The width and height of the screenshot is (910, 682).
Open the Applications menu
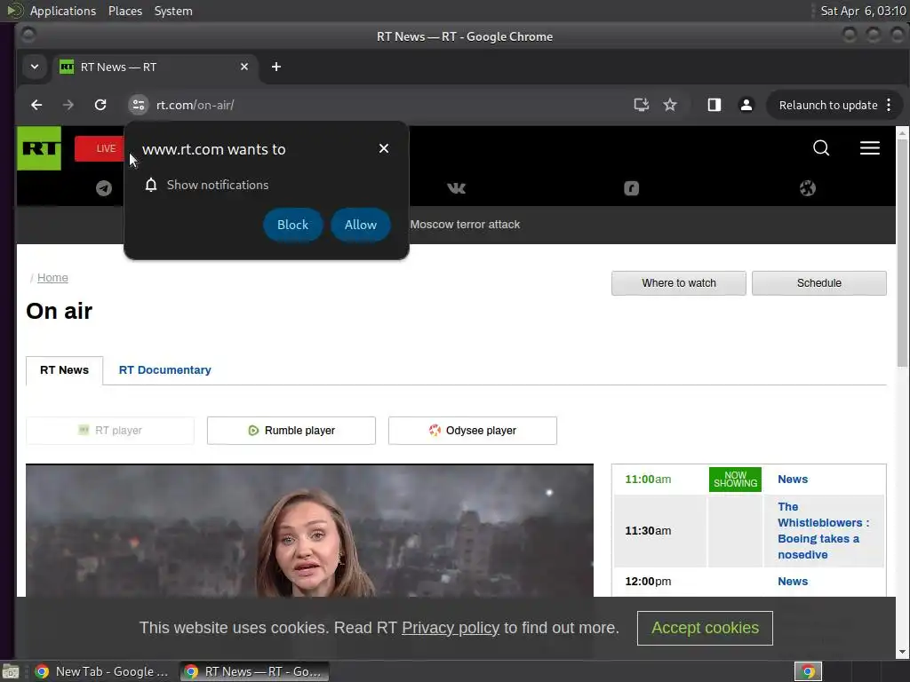coord(63,11)
